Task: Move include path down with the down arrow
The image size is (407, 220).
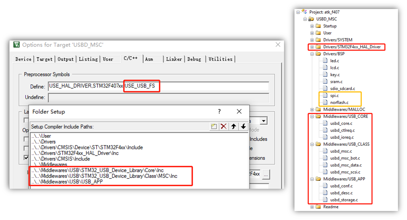Action: point(243,127)
